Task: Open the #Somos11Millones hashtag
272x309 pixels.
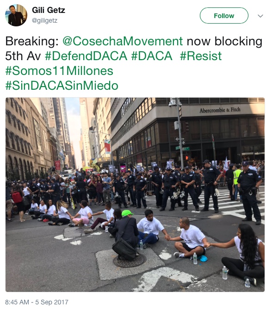Action: tap(59, 71)
